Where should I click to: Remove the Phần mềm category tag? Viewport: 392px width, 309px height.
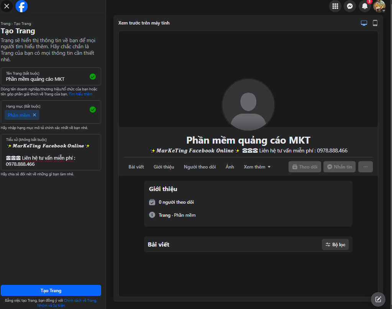click(34, 115)
